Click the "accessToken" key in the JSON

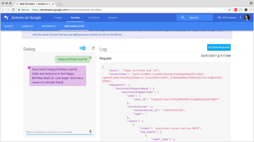(x=119, y=74)
